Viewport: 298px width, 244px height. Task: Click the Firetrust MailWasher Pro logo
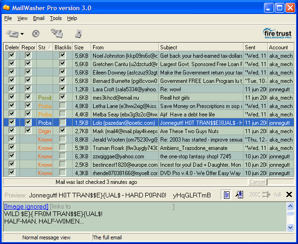278,34
